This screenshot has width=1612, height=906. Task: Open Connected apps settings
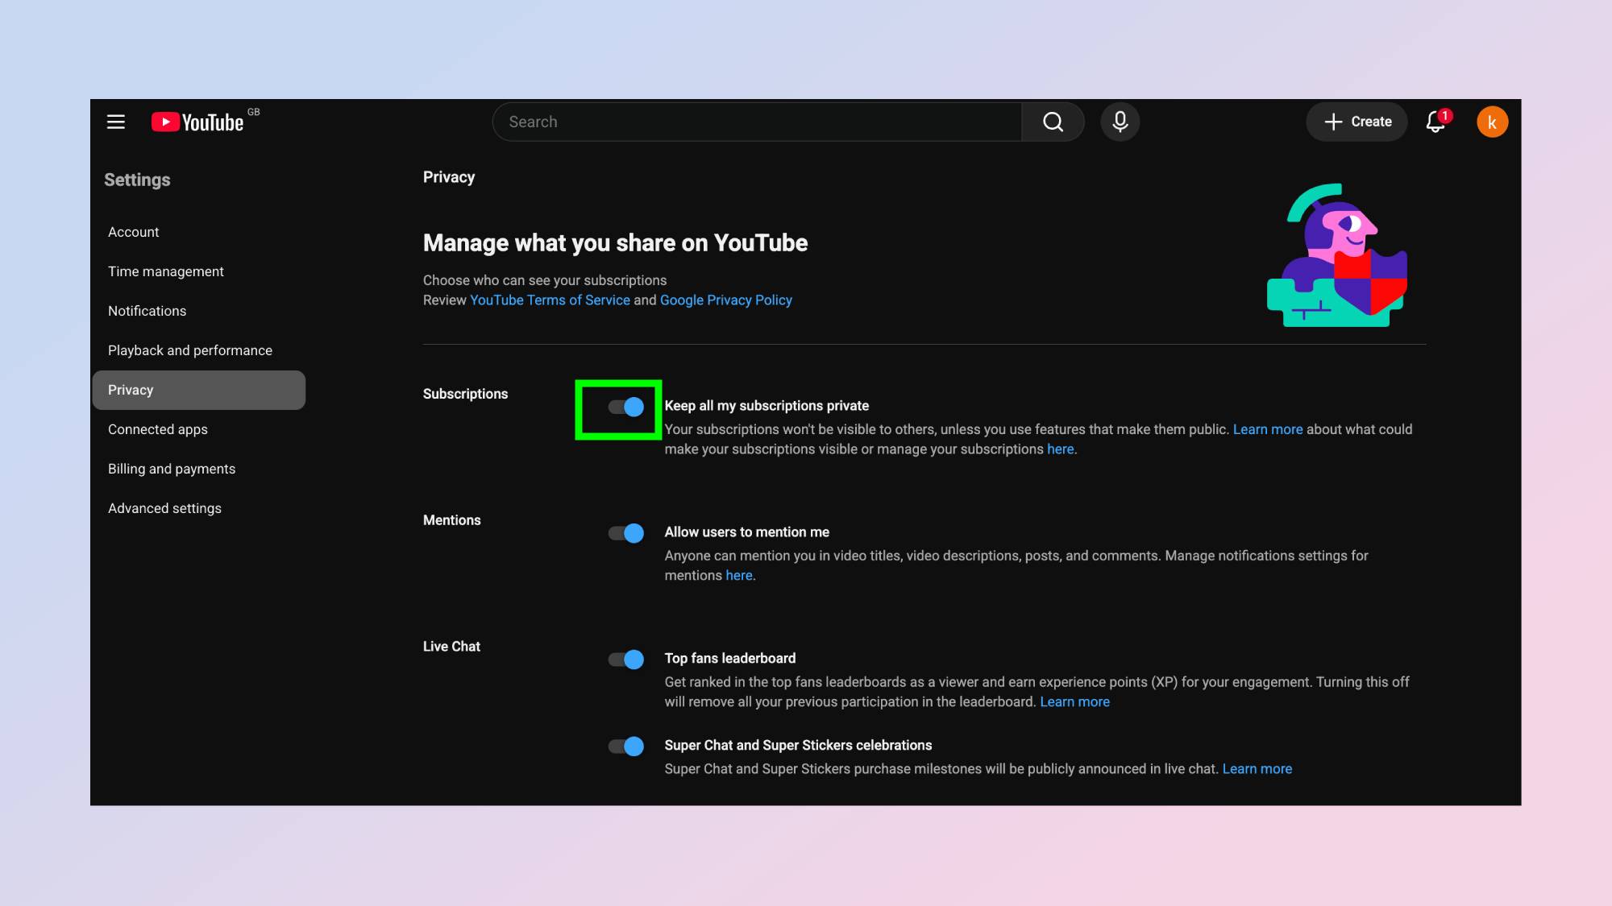tap(199, 429)
